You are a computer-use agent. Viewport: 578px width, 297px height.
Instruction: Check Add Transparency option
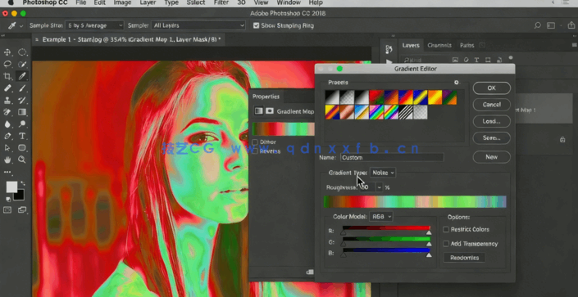446,244
